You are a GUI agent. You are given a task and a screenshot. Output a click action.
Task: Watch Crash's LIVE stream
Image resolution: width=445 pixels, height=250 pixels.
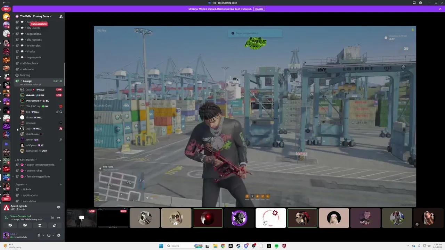59,90
